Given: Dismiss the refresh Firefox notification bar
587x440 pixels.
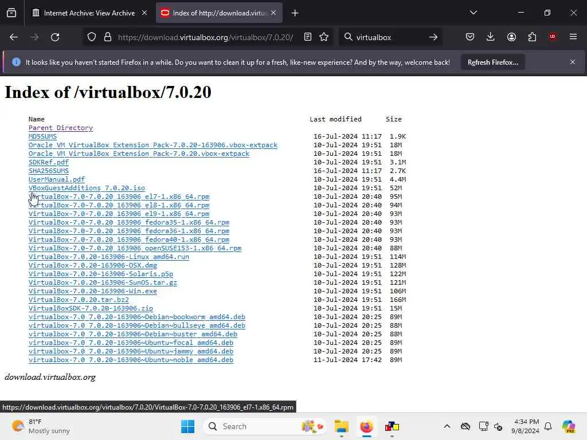Looking at the screenshot, I should 573,62.
